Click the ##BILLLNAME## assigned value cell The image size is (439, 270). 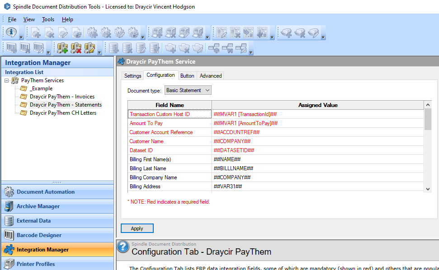[x=318, y=168]
